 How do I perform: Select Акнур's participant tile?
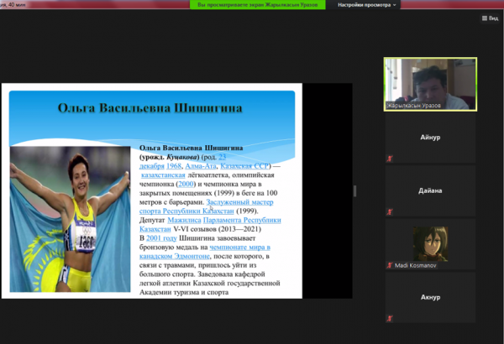point(430,296)
